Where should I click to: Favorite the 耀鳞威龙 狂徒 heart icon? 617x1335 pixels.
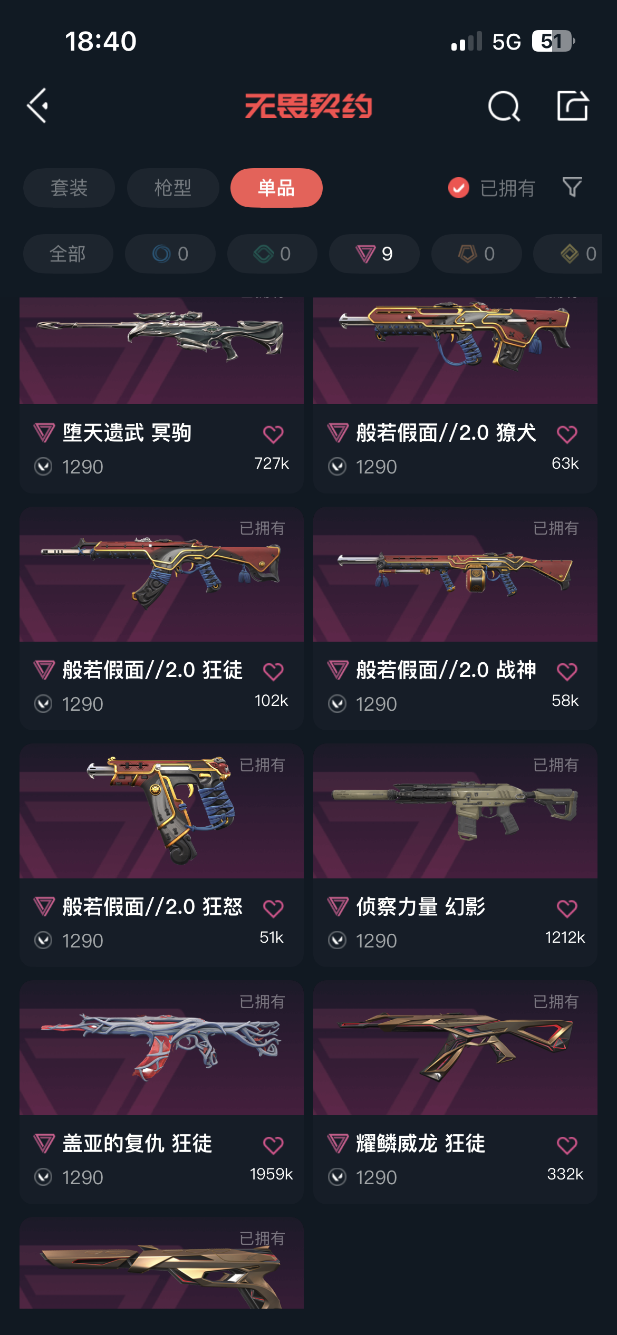[x=567, y=1145]
